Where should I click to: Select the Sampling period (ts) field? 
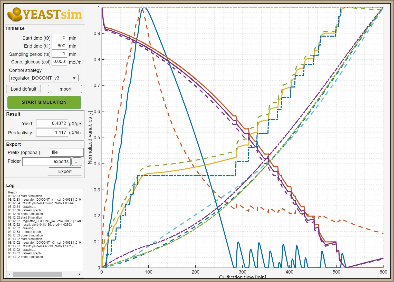pyautogui.click(x=59, y=54)
